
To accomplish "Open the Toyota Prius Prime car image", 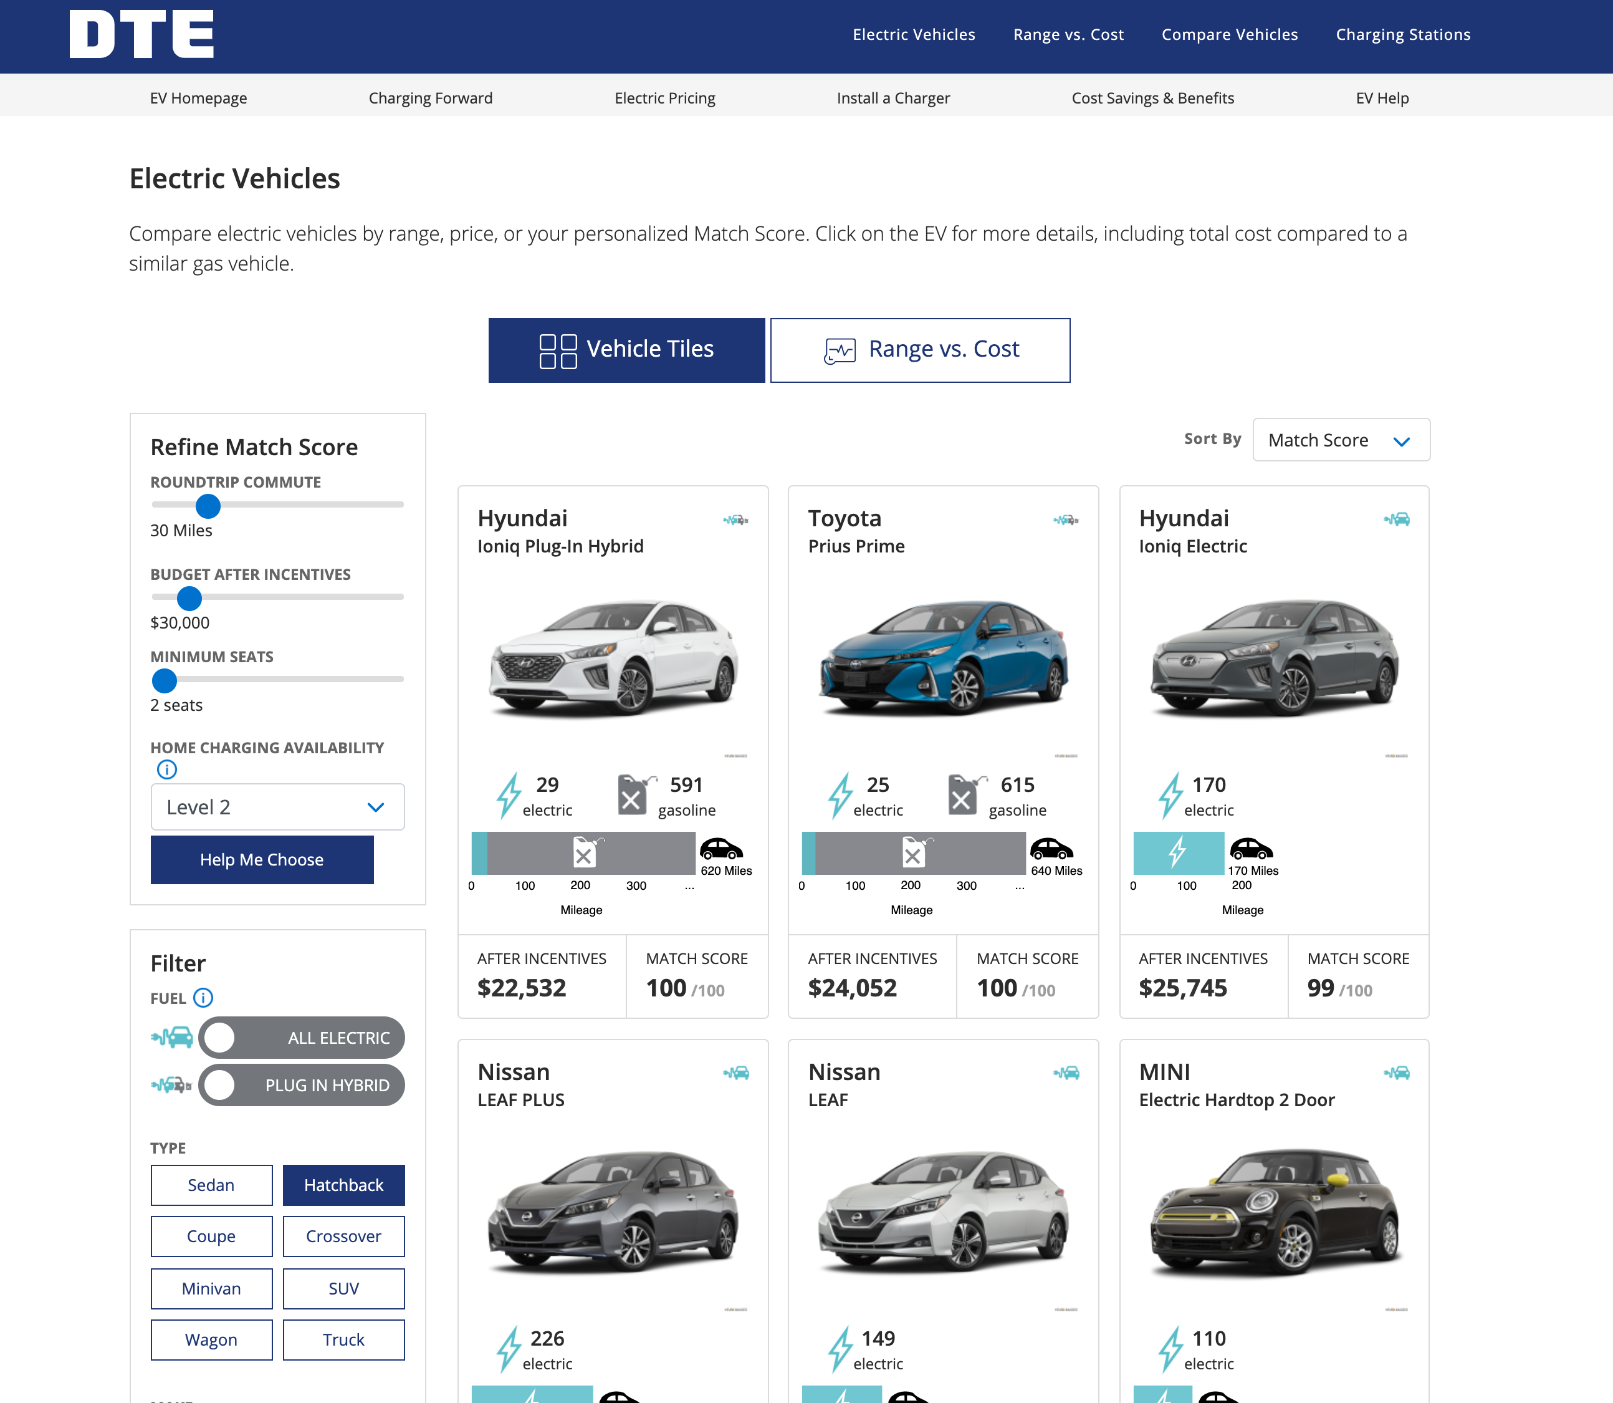I will [943, 656].
